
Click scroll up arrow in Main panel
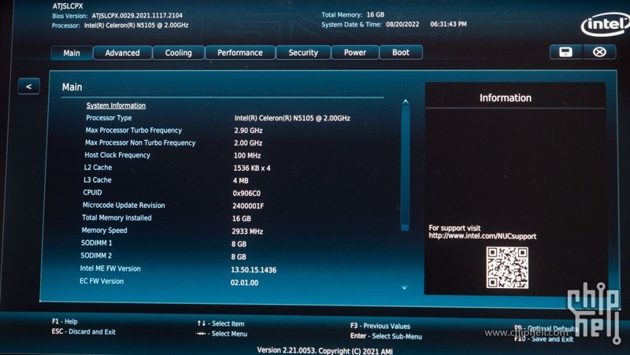(x=406, y=102)
